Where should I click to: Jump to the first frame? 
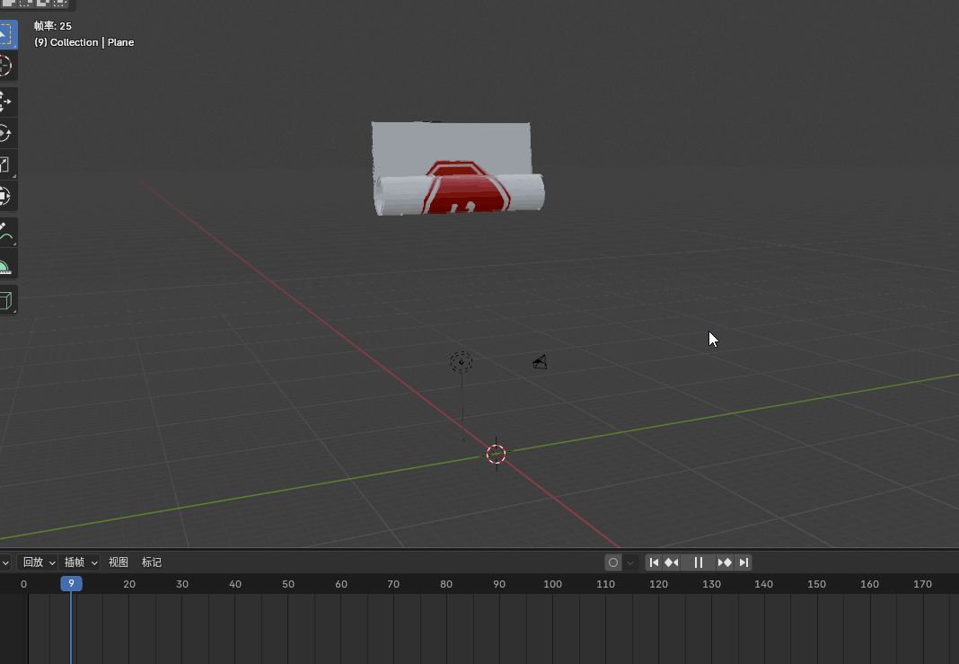[654, 562]
